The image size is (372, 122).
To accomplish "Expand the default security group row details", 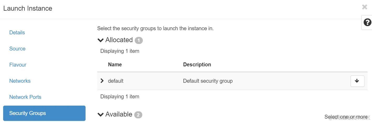I will point(102,81).
